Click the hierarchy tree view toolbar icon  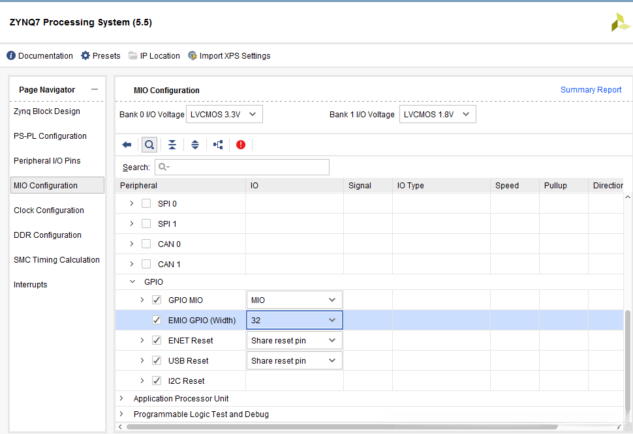point(218,145)
